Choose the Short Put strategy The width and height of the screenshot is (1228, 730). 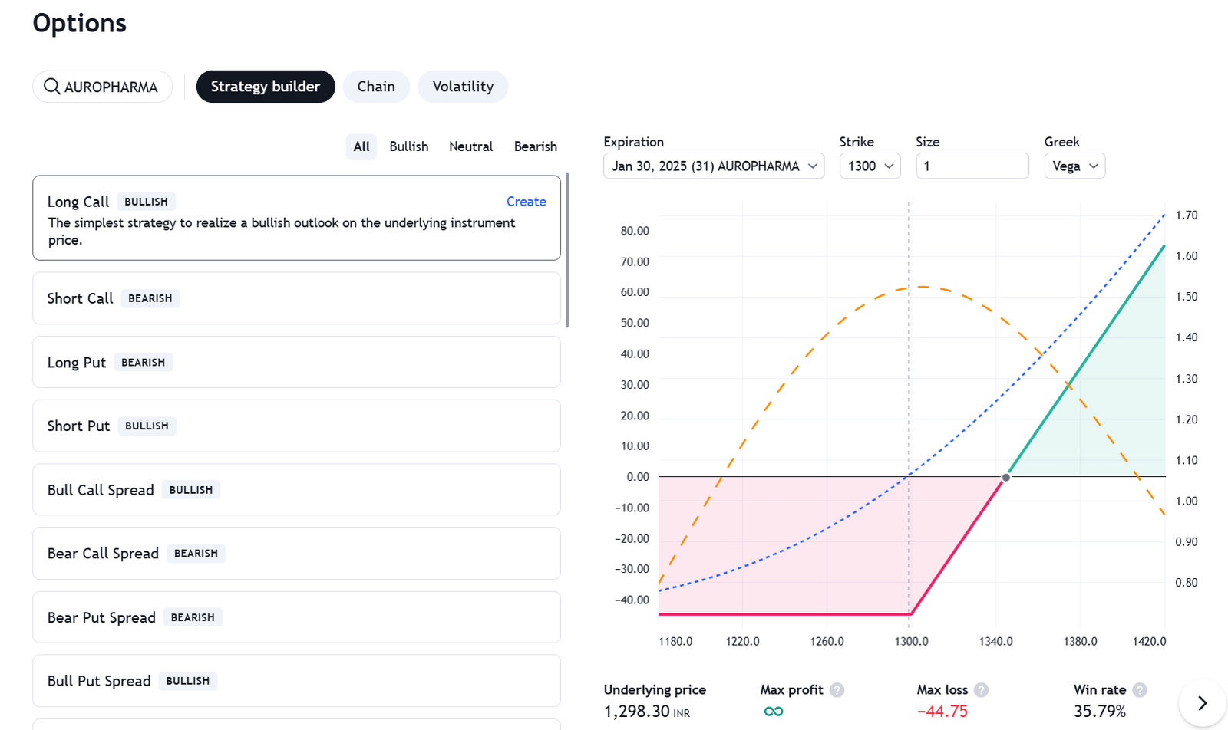(78, 426)
